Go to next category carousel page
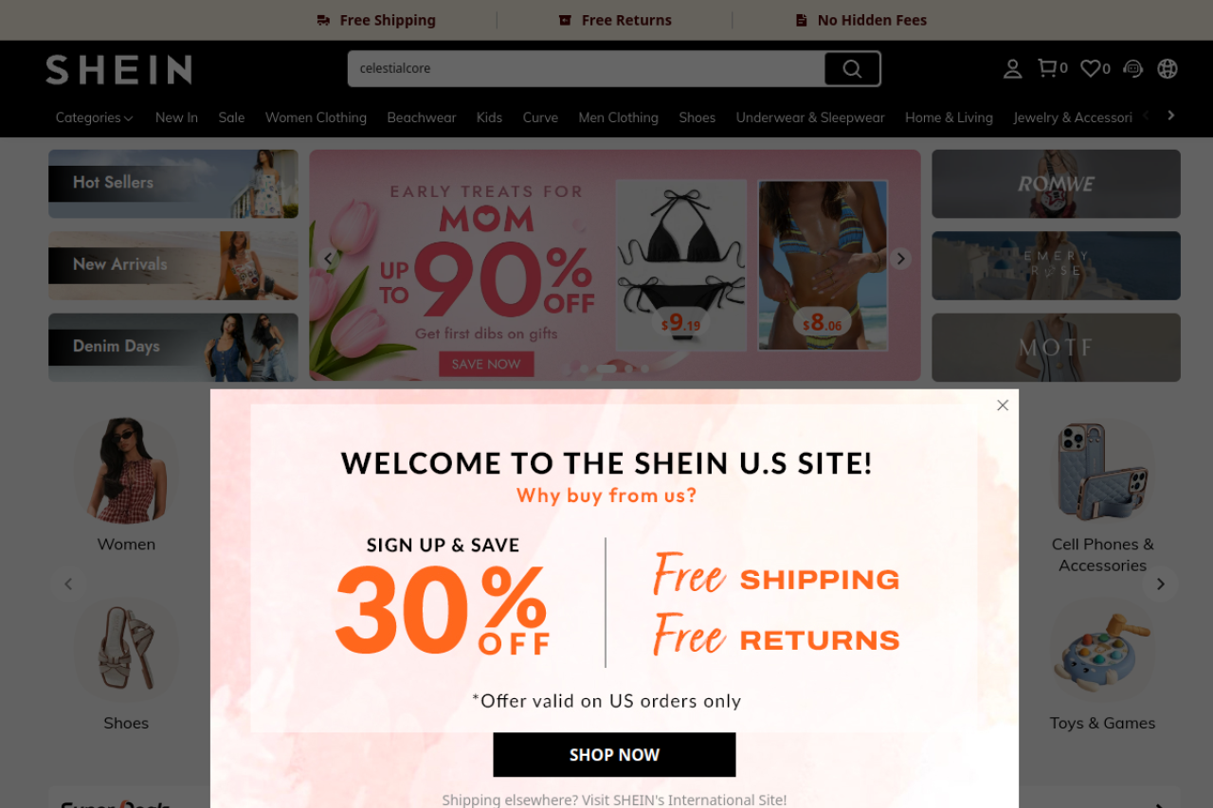The width and height of the screenshot is (1213, 808). click(x=1160, y=584)
